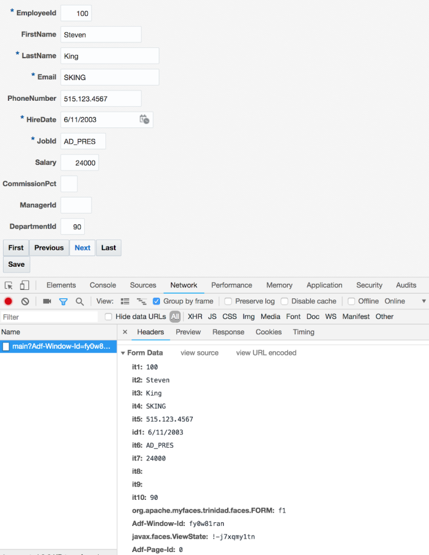Jump to the Last record button
This screenshot has height=555, width=429.
[x=108, y=247]
